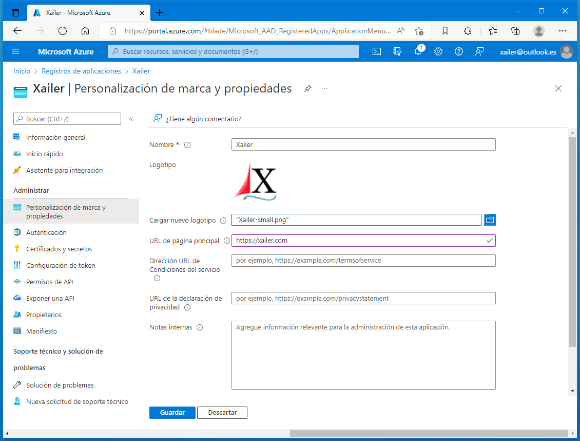The image size is (580, 441).
Task: Click Condiciones del servicio URL field
Action: tap(363, 260)
